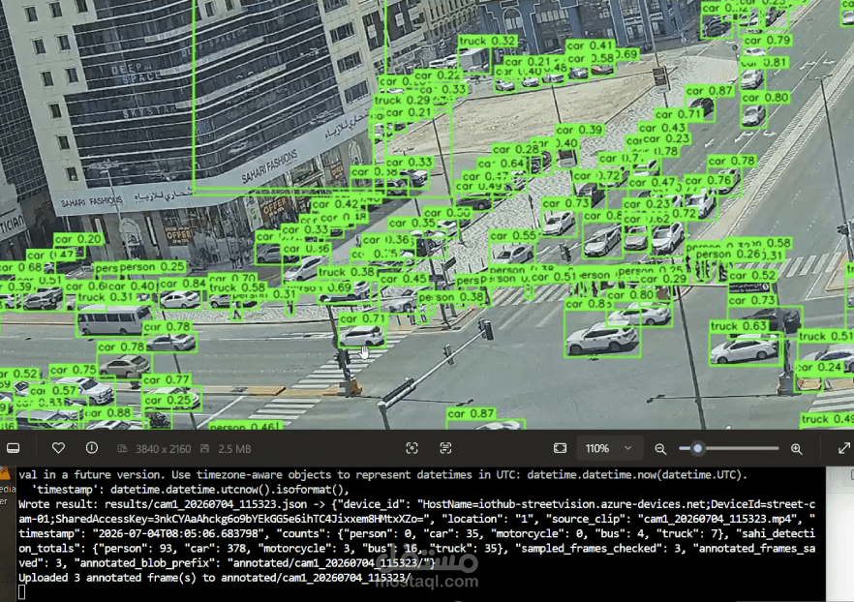Click the 'truck 0.63' detection label
The width and height of the screenshot is (854, 602).
[x=739, y=326]
